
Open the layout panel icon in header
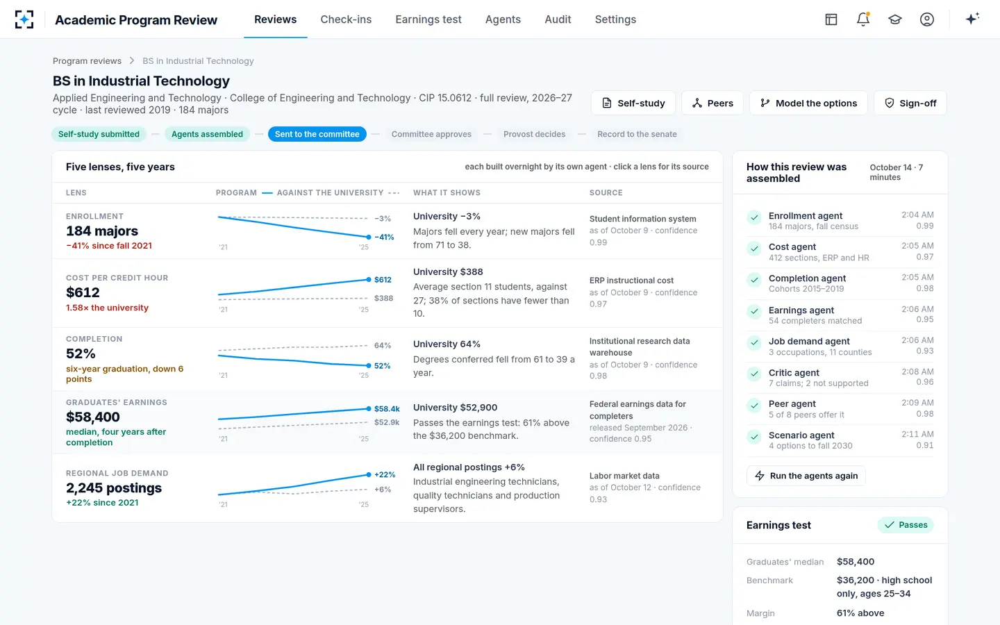(831, 19)
